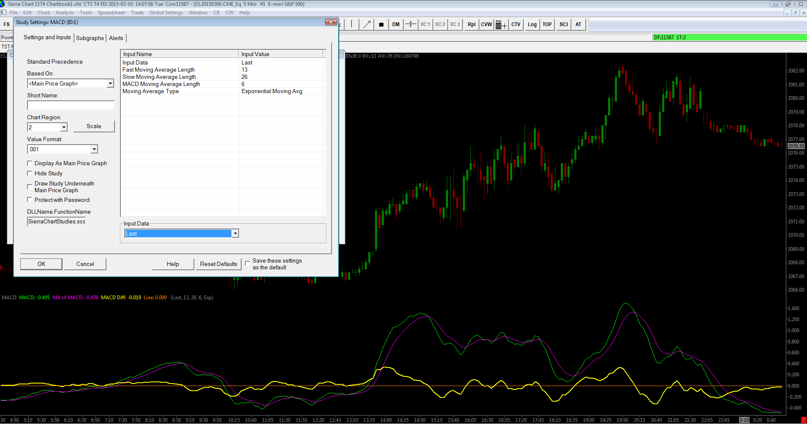
Task: Toggle Draw Study Underneath Main Price Graph
Action: [x=30, y=186]
